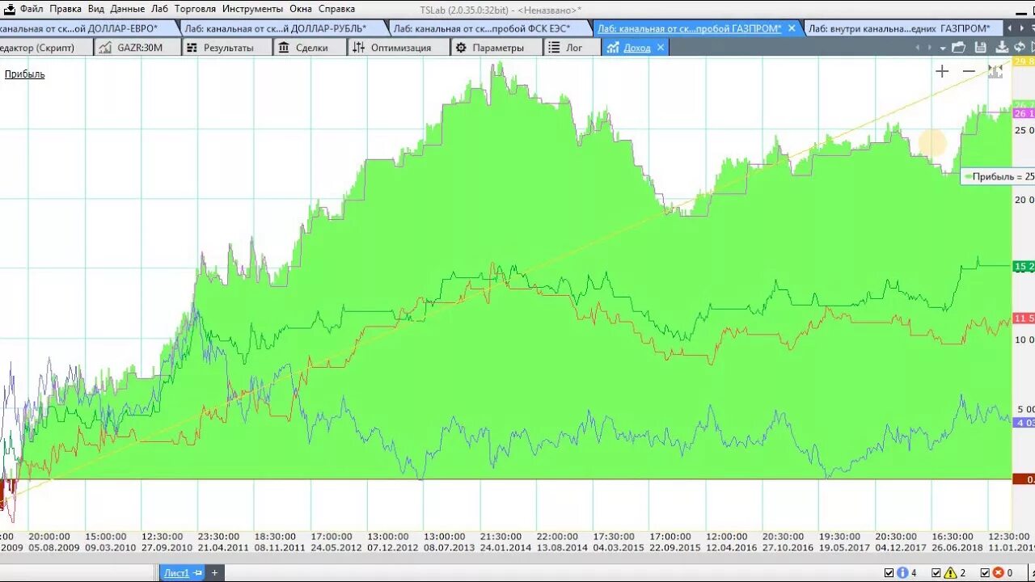The height and width of the screenshot is (582, 1035).
Task: Click the GAZR:30M chart icon
Action: (x=105, y=48)
